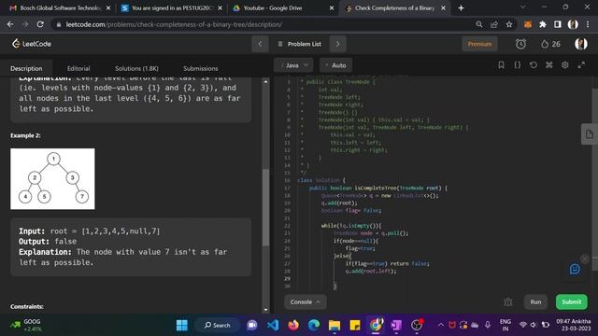This screenshot has height=336, width=598.
Task: Click the bookmark icon in editor toolbar
Action: (501, 65)
